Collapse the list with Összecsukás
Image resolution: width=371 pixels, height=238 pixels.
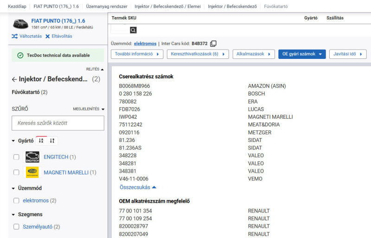[x=138, y=187]
